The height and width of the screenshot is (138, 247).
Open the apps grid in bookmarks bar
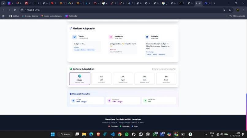[x=3, y=16]
